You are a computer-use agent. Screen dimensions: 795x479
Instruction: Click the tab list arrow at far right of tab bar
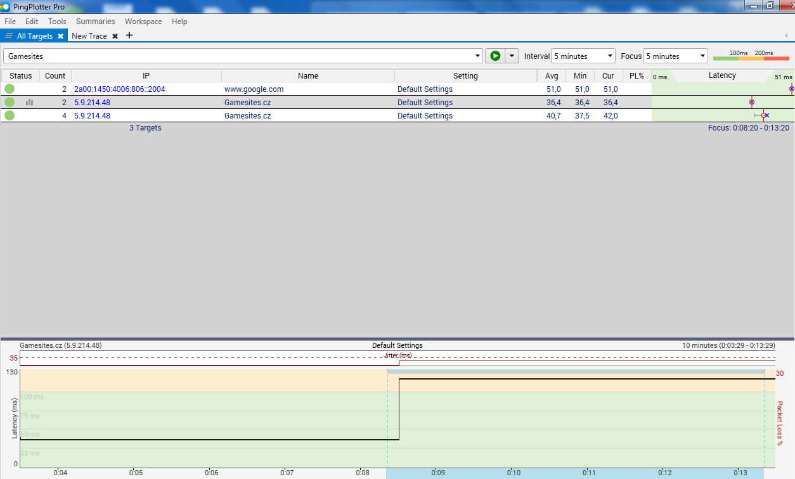point(786,36)
